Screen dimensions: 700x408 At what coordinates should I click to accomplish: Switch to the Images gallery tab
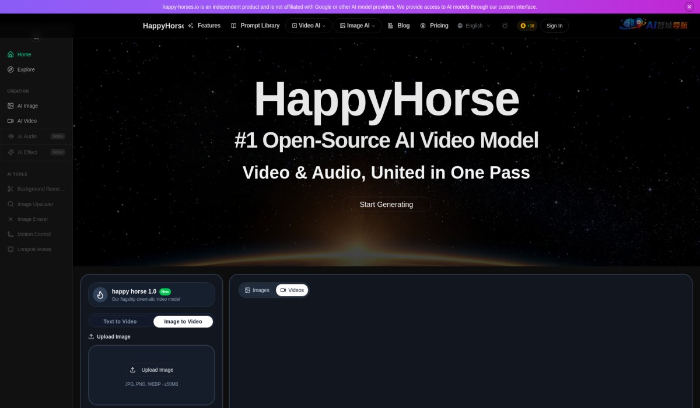click(257, 290)
